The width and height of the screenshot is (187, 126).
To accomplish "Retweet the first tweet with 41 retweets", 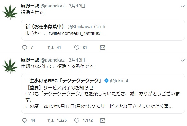I will coord(50,48).
